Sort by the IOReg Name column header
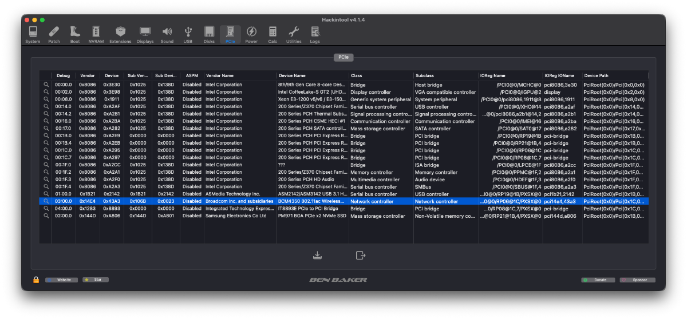This screenshot has height=319, width=687. point(511,75)
